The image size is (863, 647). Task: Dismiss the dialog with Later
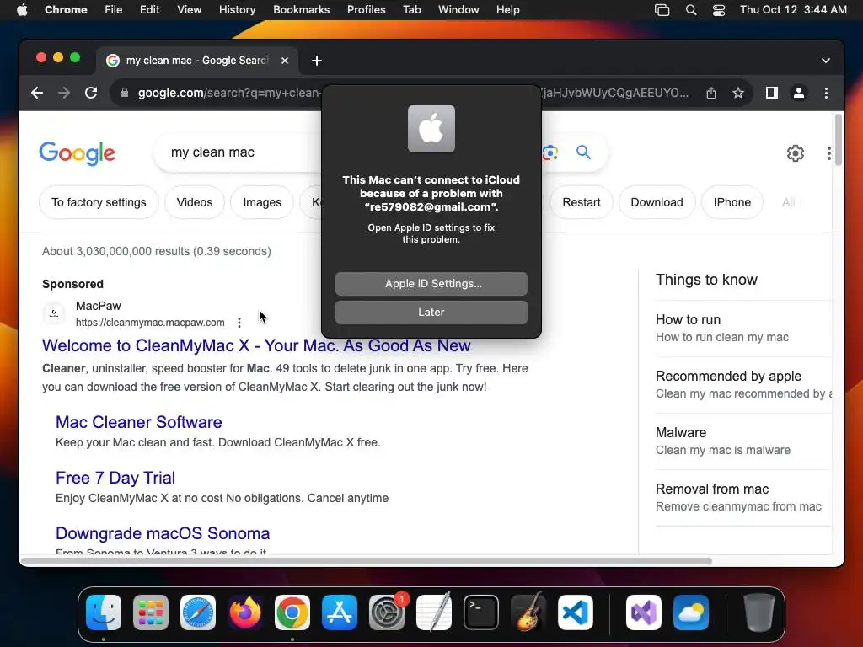tap(431, 312)
